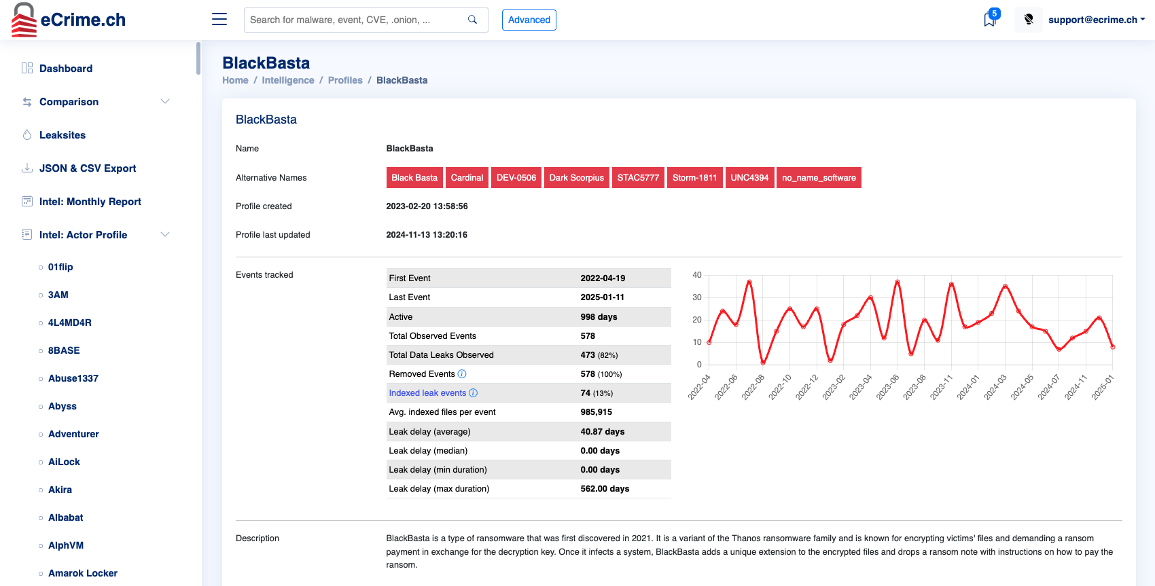Screen dimensions: 1155x586
Task: Expand the Comparison menu chevron
Action: pos(165,102)
